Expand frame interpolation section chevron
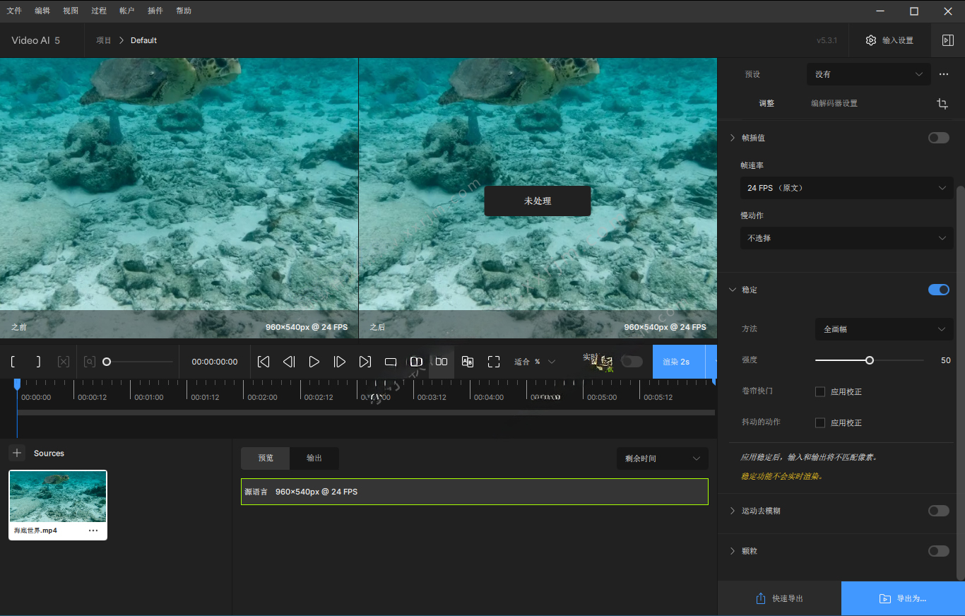Screen dimensions: 965x616 coord(733,138)
